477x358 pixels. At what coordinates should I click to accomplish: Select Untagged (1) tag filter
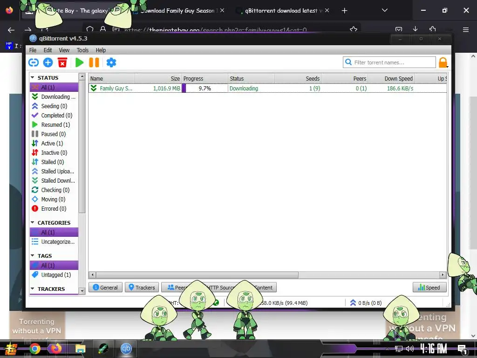[x=54, y=275]
